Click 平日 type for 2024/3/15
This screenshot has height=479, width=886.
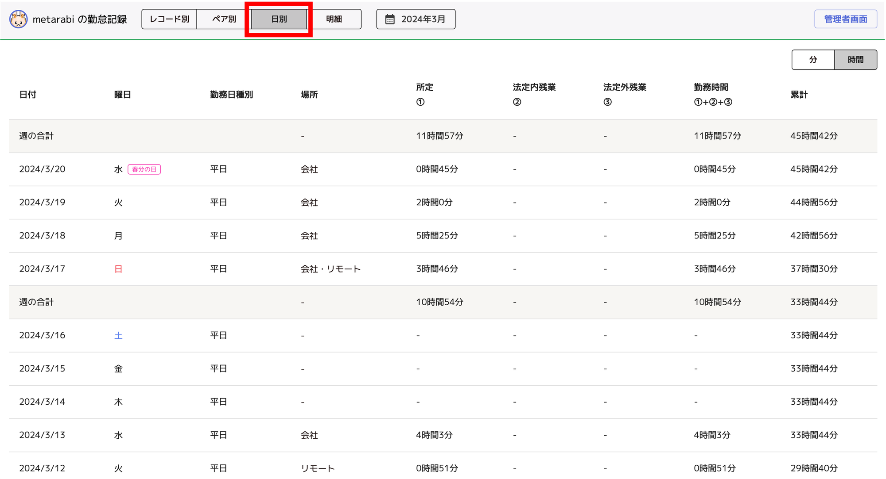218,368
